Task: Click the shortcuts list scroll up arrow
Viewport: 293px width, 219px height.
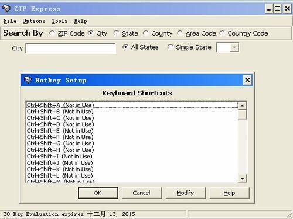Action: point(243,106)
